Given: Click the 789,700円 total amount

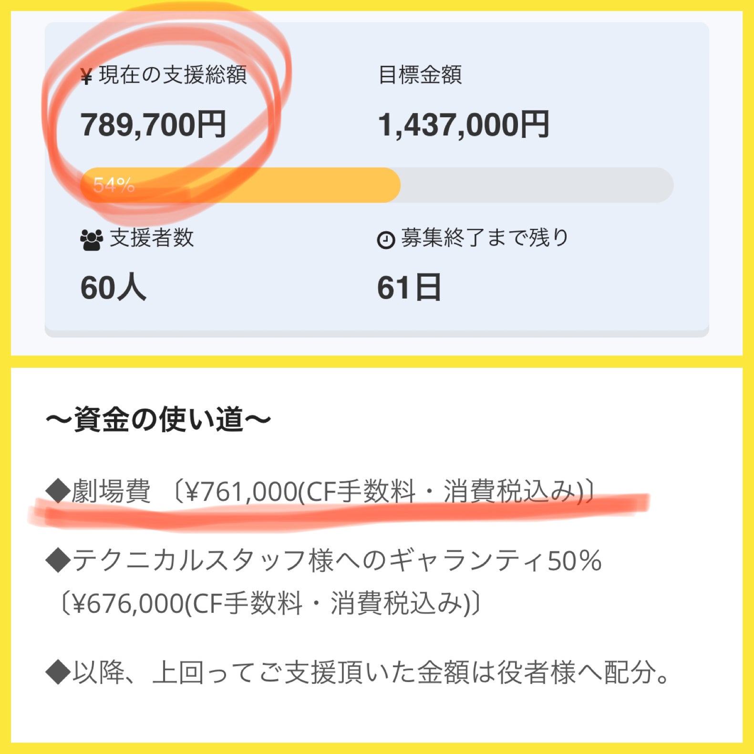Looking at the screenshot, I should point(153,125).
